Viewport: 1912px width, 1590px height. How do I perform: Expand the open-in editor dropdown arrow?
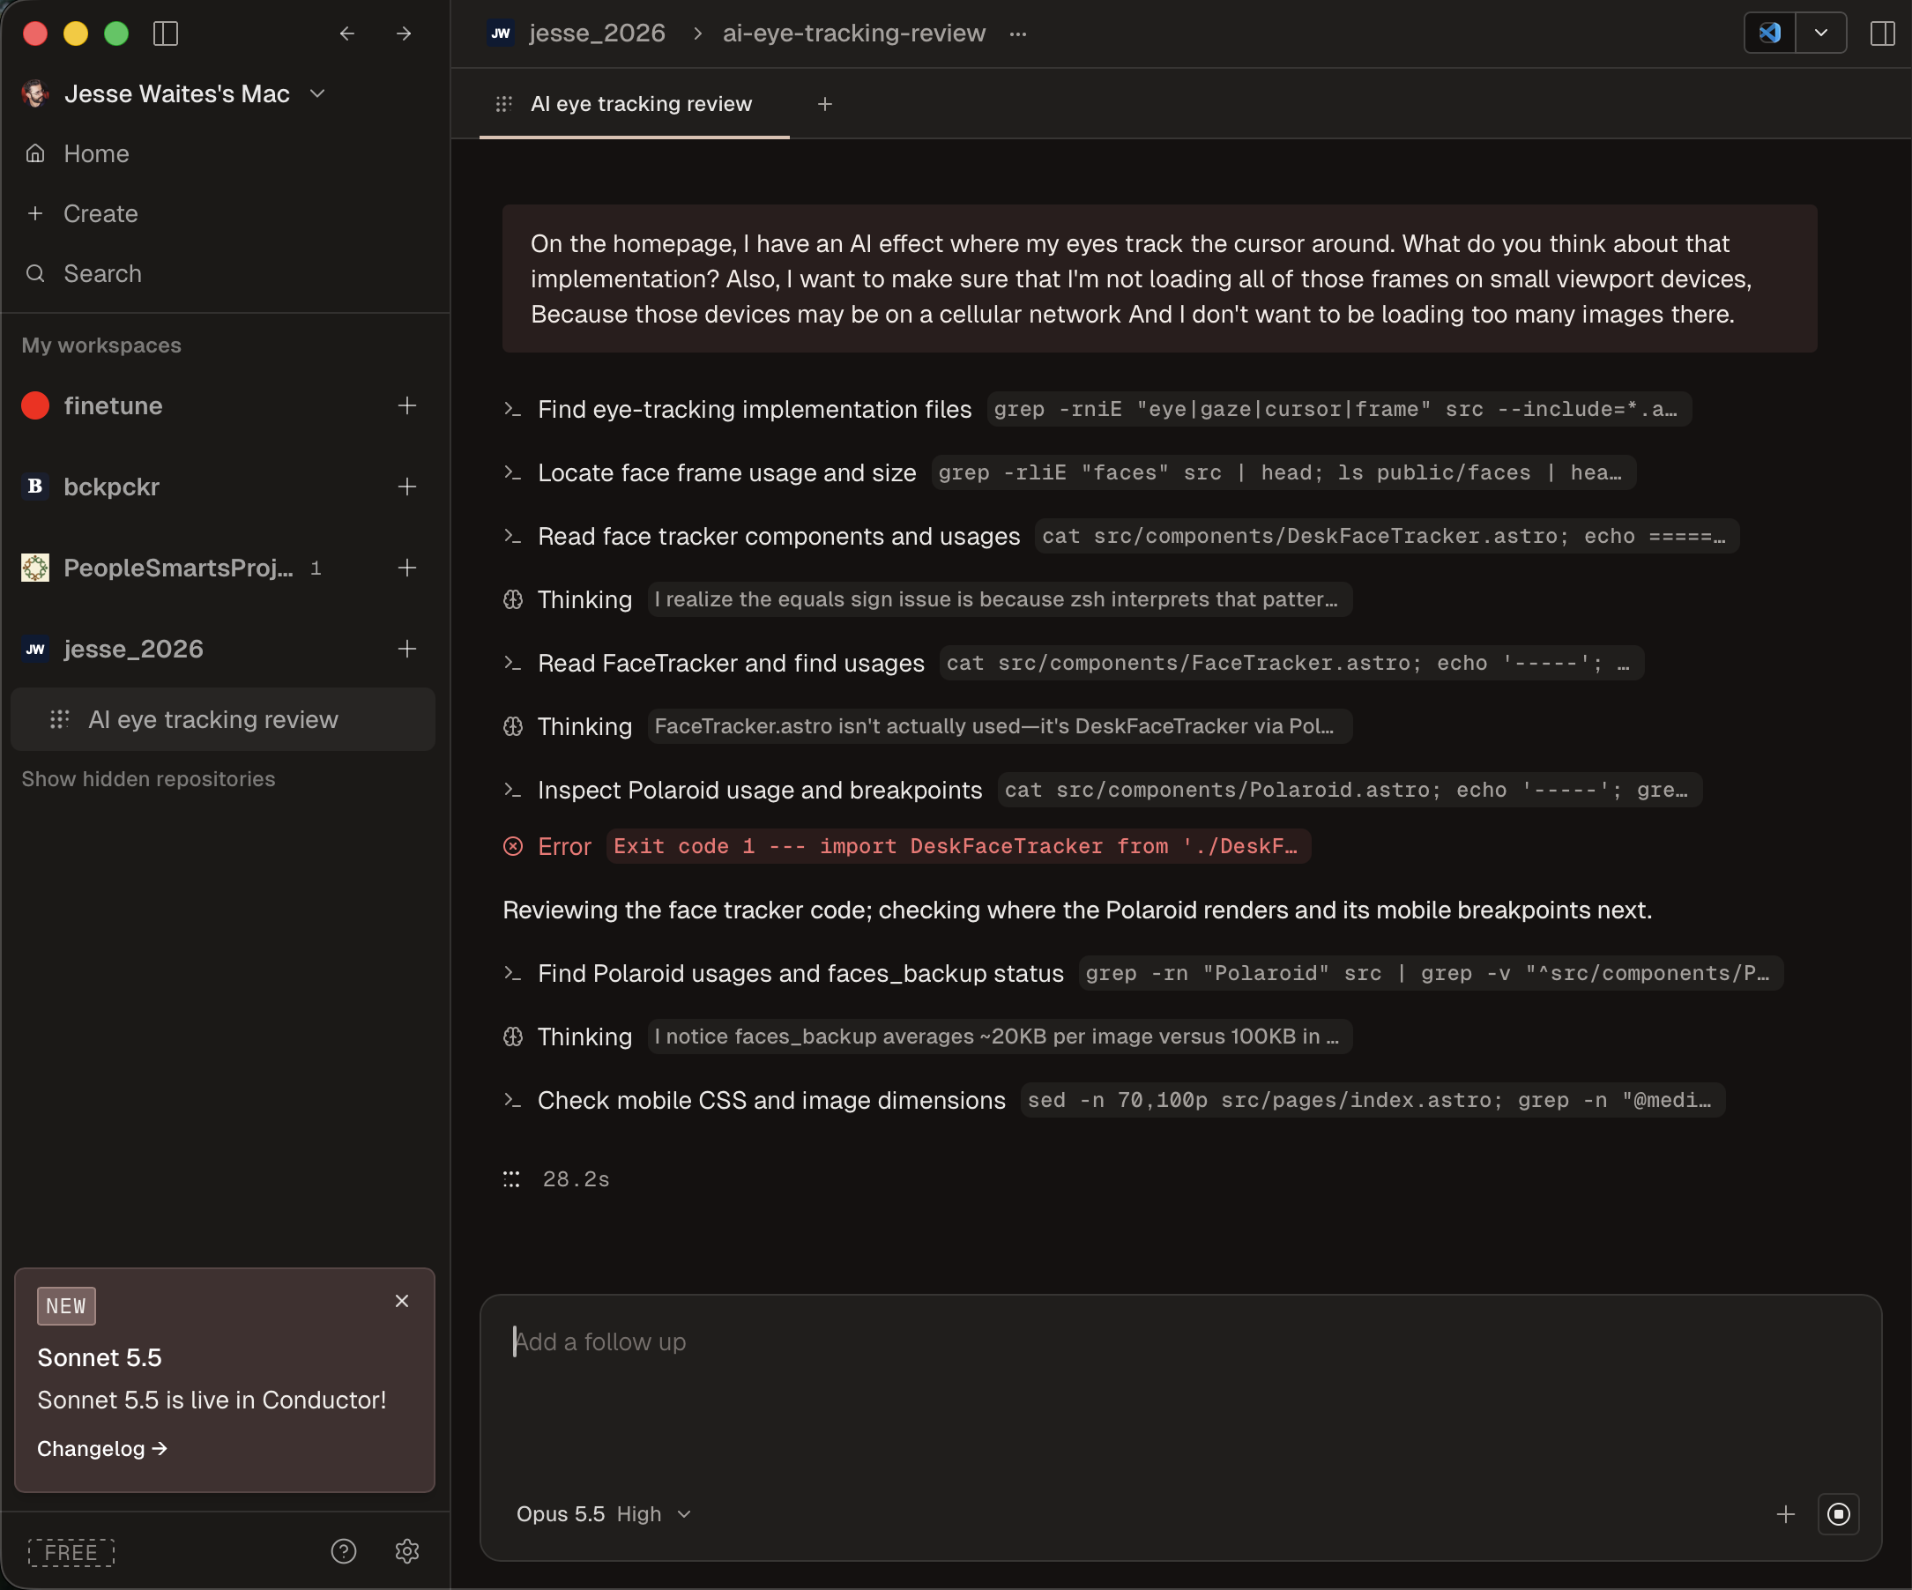pyautogui.click(x=1821, y=33)
